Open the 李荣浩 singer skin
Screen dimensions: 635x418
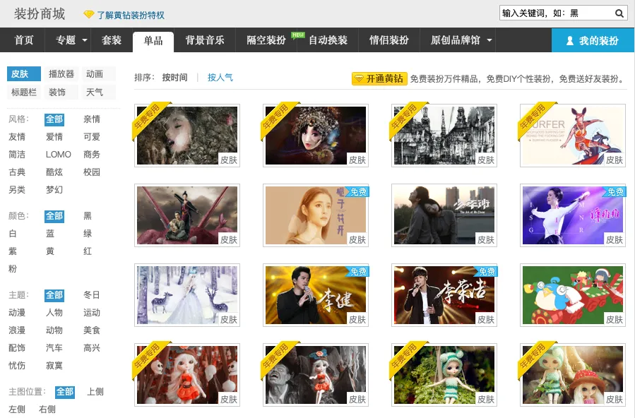444,295
